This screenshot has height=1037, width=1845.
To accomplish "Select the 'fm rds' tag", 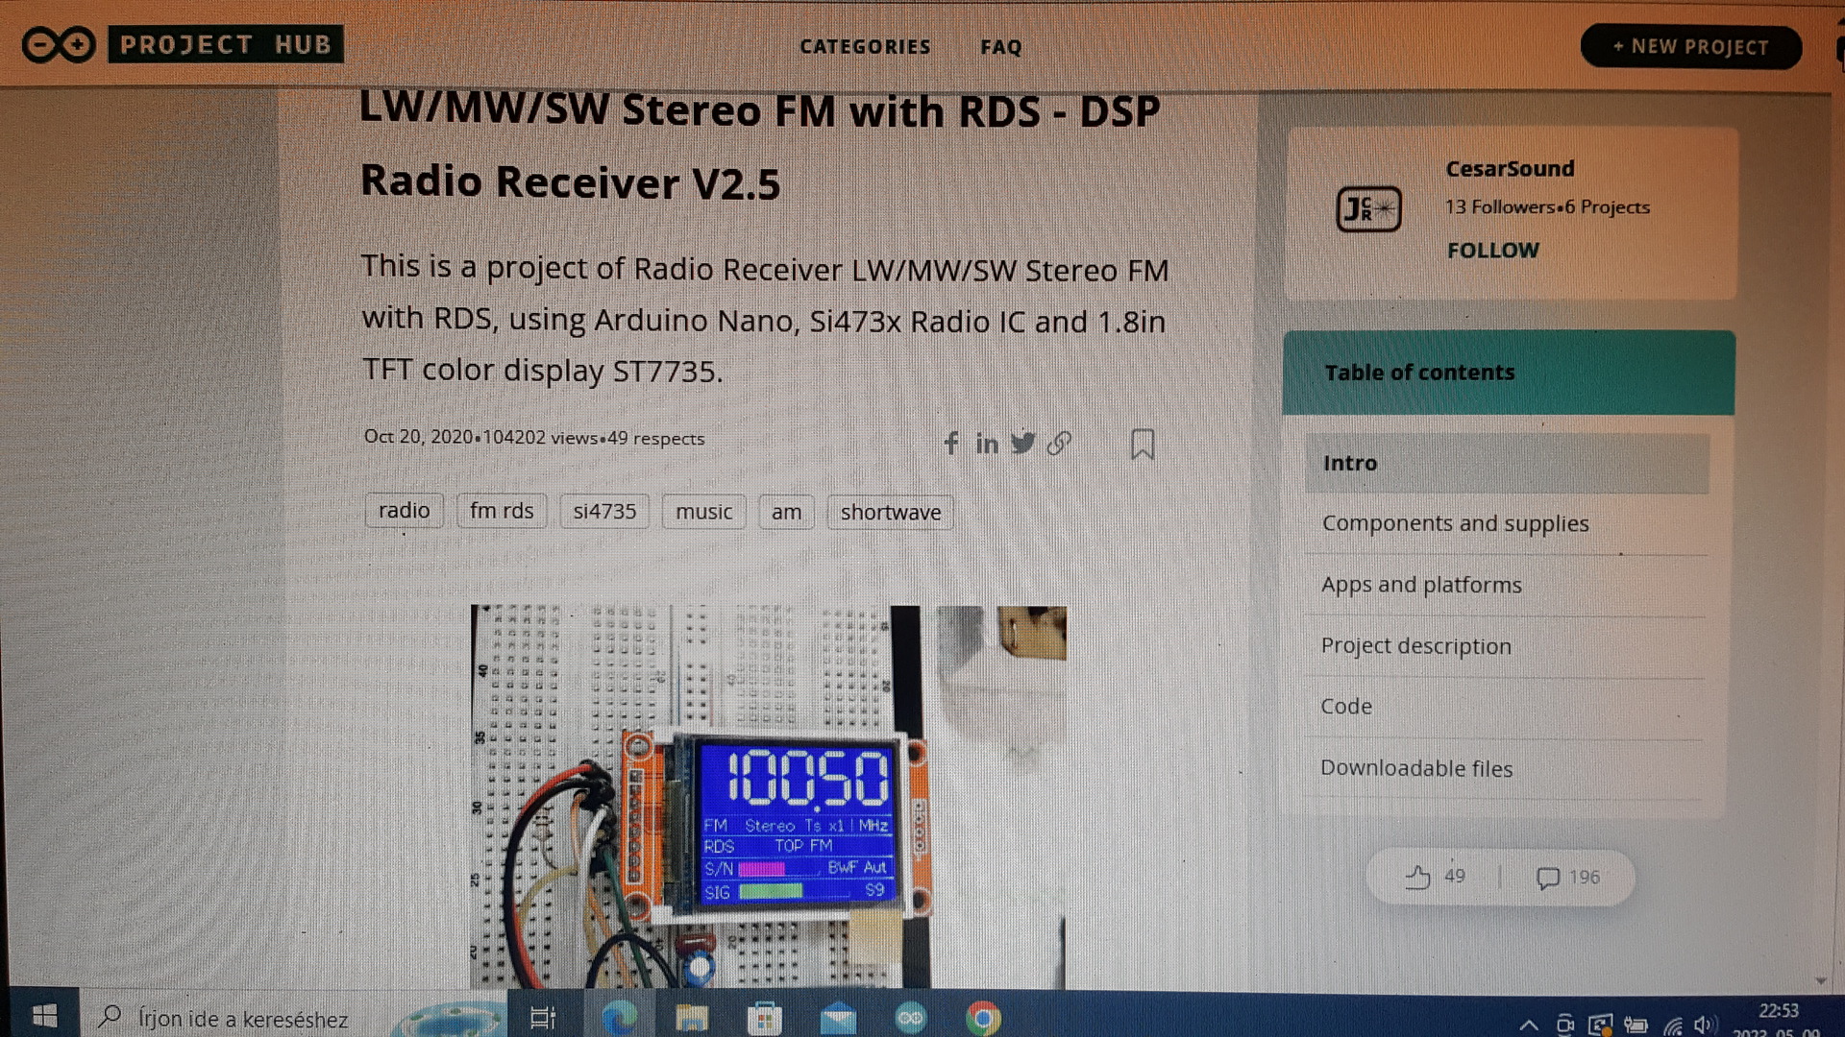I will 502,511.
